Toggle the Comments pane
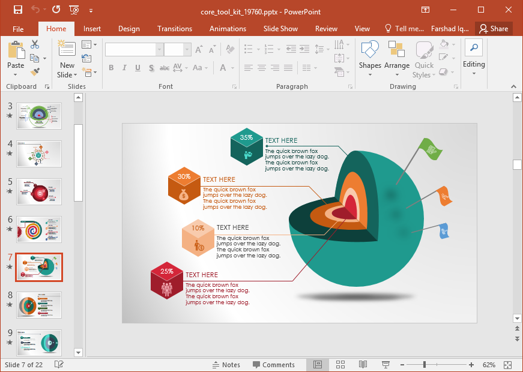This screenshot has height=372, width=523. click(x=274, y=365)
